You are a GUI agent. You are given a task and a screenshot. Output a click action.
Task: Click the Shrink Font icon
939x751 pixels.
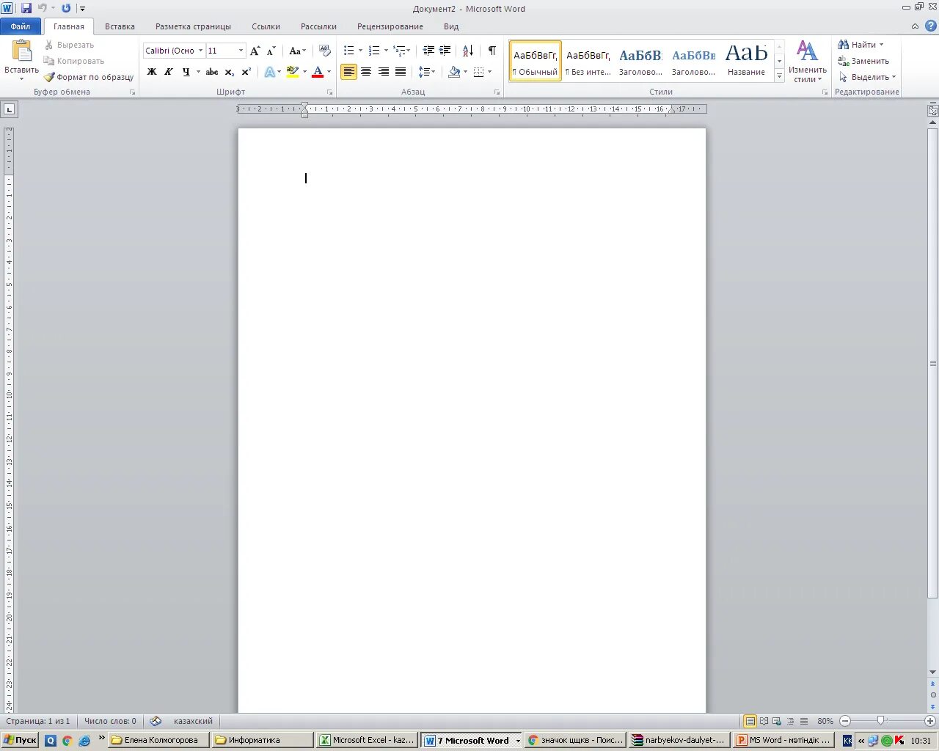click(x=271, y=51)
